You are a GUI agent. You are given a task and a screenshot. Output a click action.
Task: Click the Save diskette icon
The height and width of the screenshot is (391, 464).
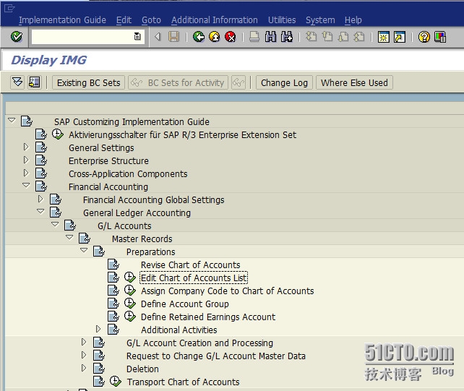coord(173,37)
